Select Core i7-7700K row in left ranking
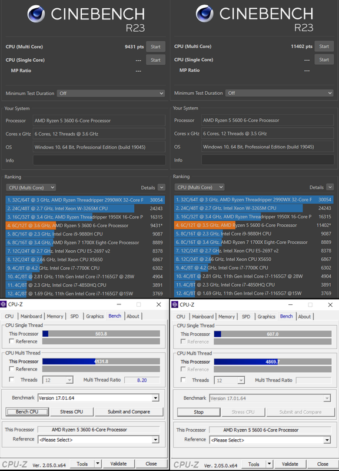 tap(85, 268)
